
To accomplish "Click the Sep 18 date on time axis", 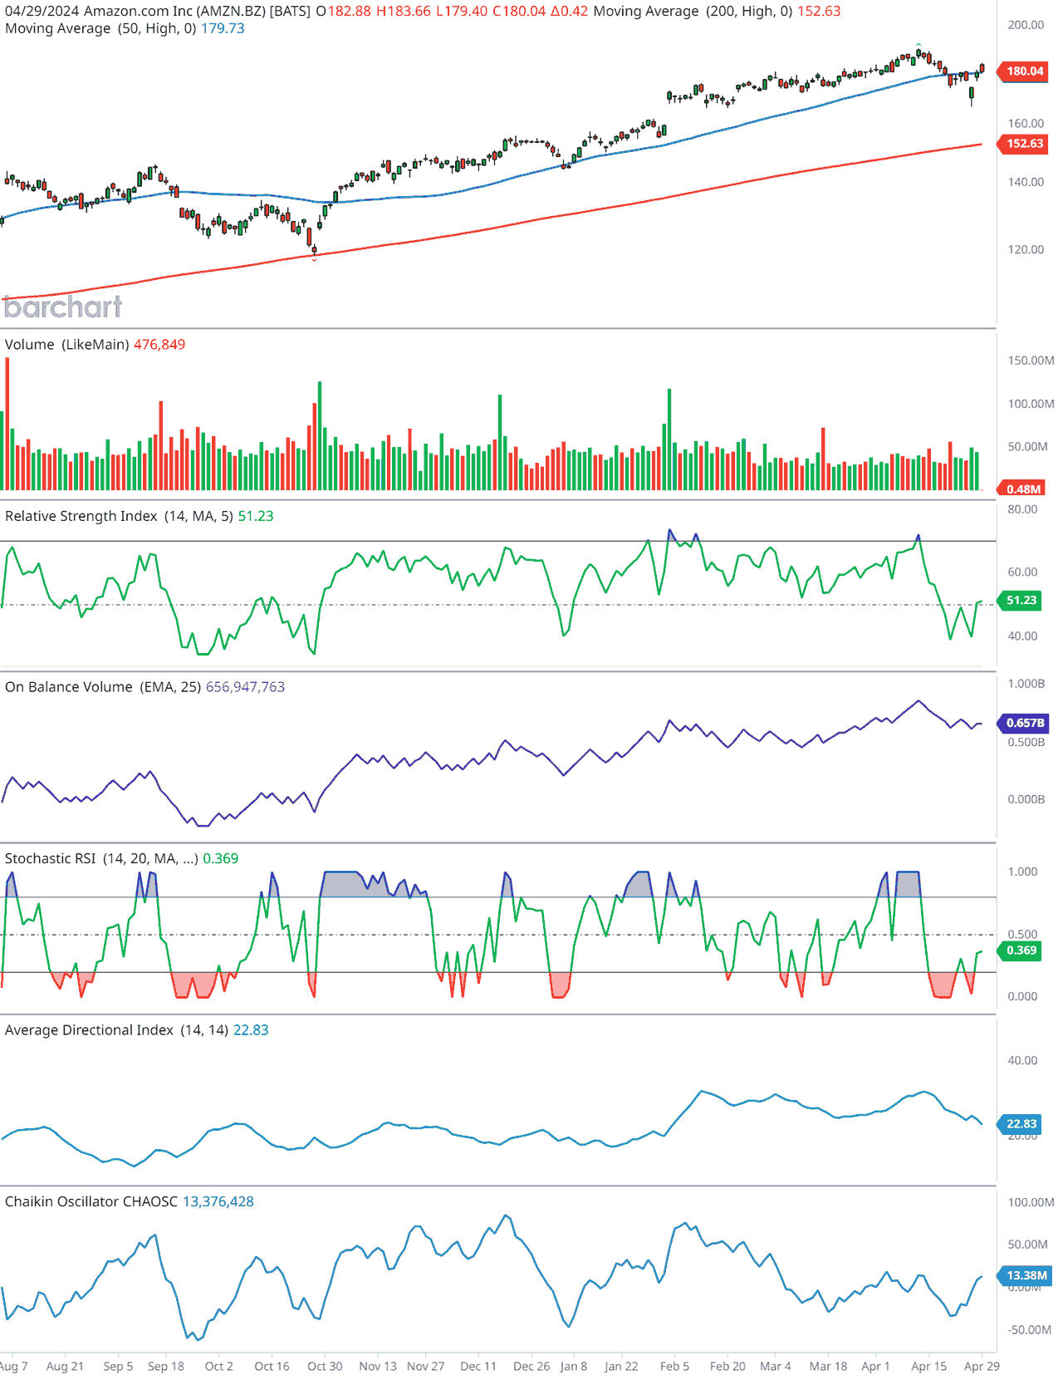I will point(166,1366).
